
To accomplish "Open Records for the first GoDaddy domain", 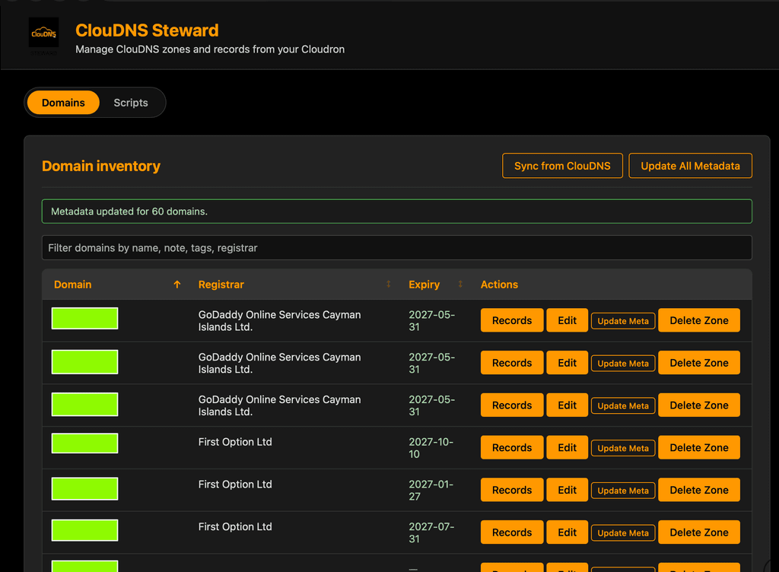I will pyautogui.click(x=511, y=319).
